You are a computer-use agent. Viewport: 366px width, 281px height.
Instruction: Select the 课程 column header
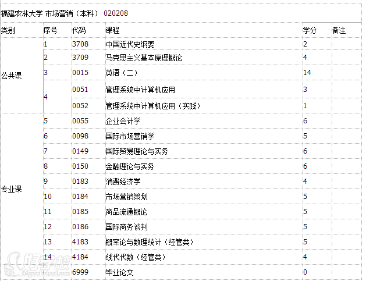coord(112,30)
